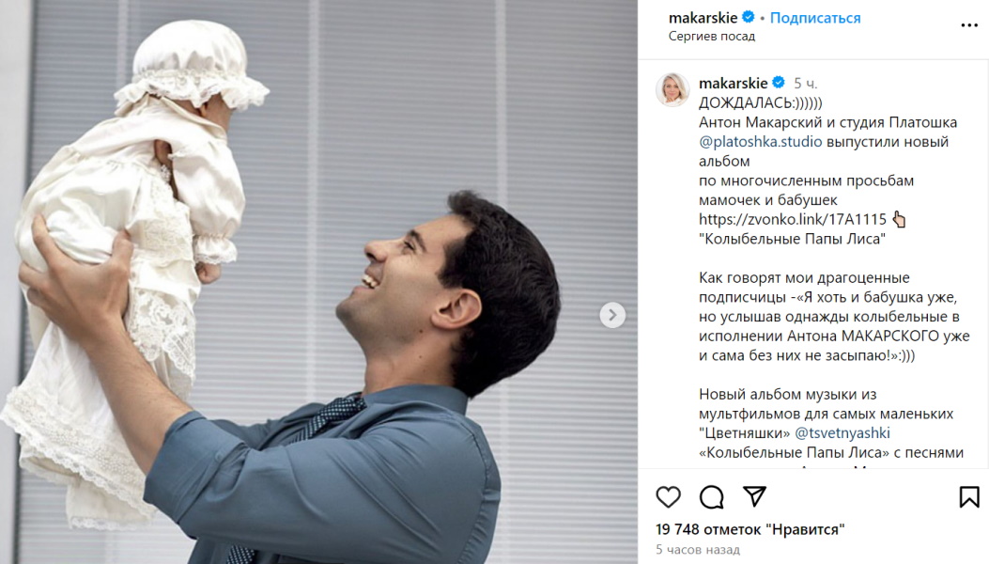Open @tsvetnyashki mention link
Image resolution: width=989 pixels, height=564 pixels.
[x=842, y=432]
